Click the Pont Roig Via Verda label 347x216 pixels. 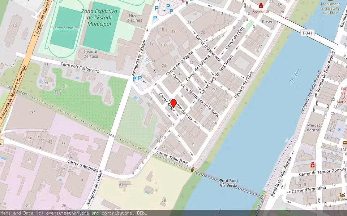(x=229, y=183)
